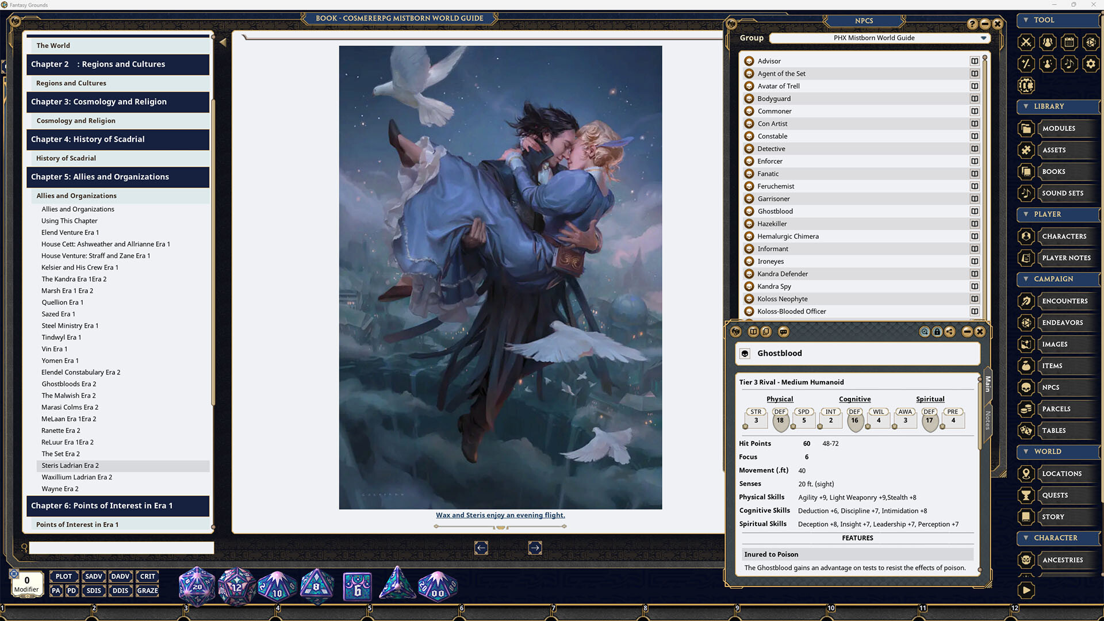Viewport: 1104px width, 621px height.
Task: Collapse the book's table of contents arrow
Action: 223,42
